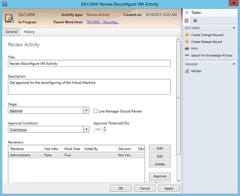Screen dimensions: 240x196
Task: Select the General tab
Action: click(11, 32)
